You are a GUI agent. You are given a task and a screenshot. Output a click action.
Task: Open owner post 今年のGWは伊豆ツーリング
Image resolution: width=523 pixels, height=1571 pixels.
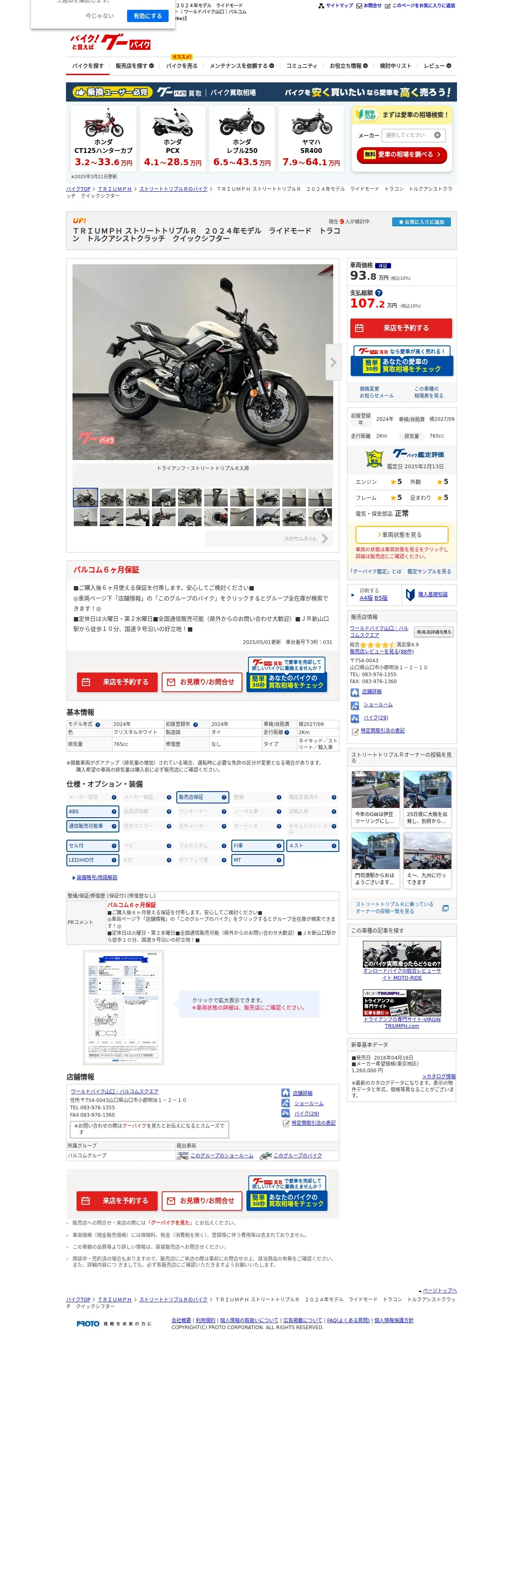point(375,798)
